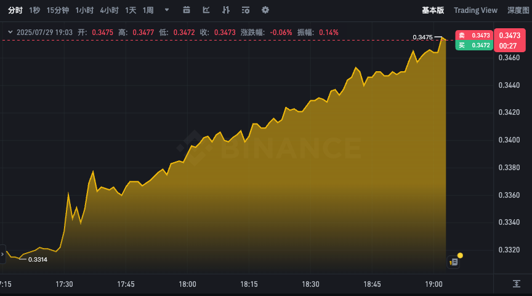Image resolution: width=532 pixels, height=296 pixels.
Task: Open the news feed icon on the chart
Action: [454, 262]
